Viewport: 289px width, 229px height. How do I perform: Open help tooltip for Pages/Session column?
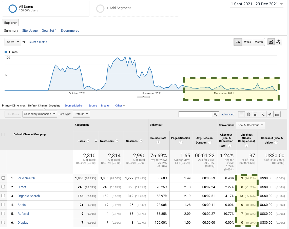pyautogui.click(x=181, y=143)
